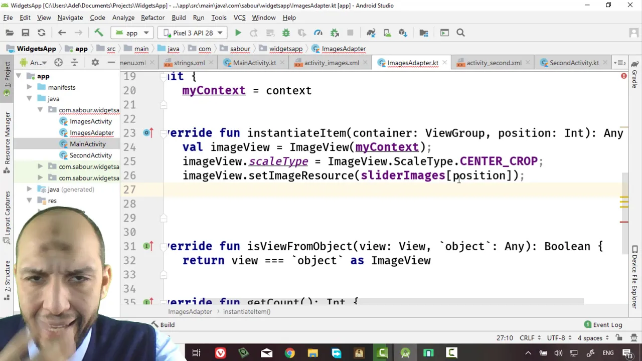
Task: Run the app with the green play button
Action: [238, 33]
